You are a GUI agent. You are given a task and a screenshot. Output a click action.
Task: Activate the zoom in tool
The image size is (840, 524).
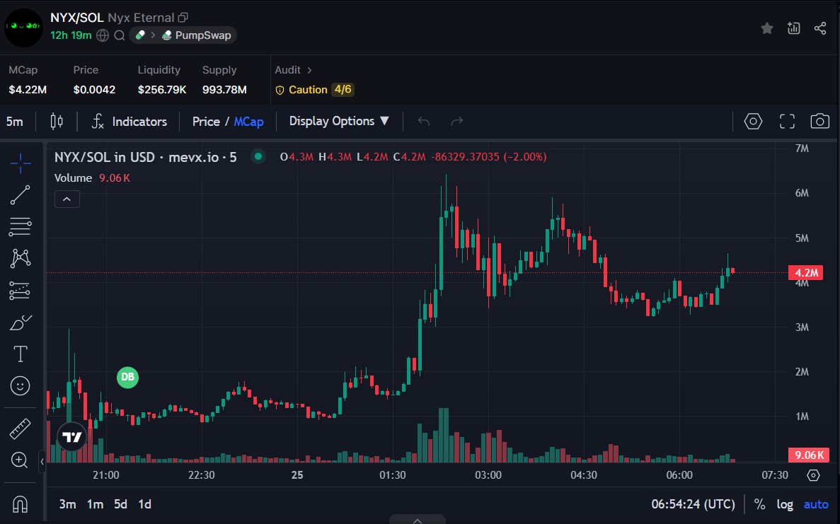tap(19, 460)
